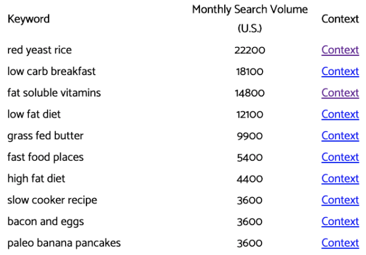366x255 pixels.
Task: Open Context link for fat soluble vitamins
Action: pos(340,93)
